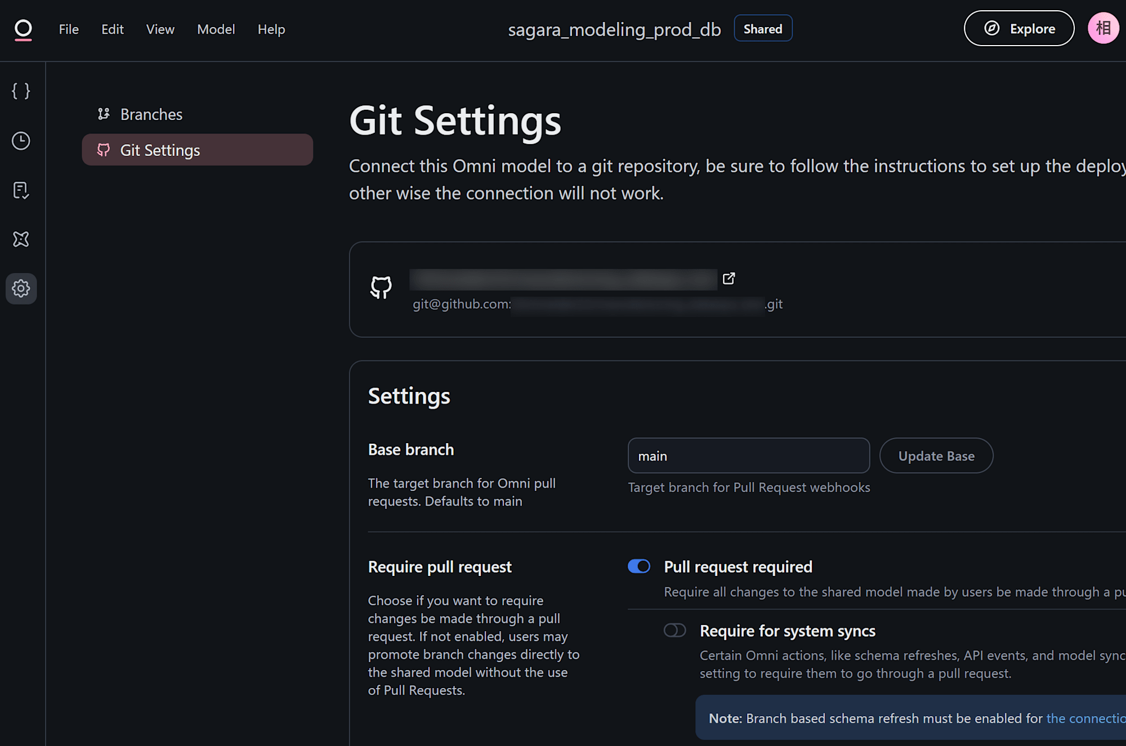This screenshot has height=746, width=1126.
Task: Open the clock history icon in sidebar
Action: 21,141
